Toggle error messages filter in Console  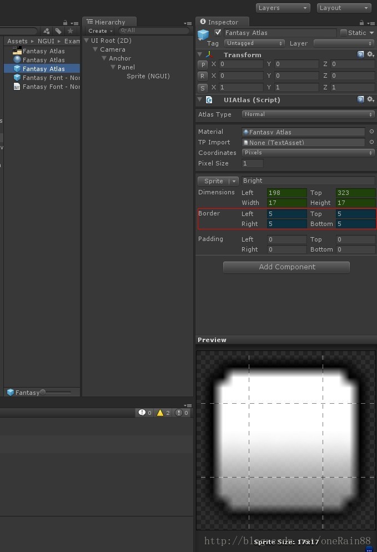click(x=182, y=413)
